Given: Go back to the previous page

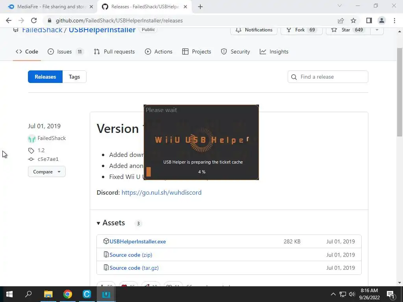Looking at the screenshot, I should 9,20.
